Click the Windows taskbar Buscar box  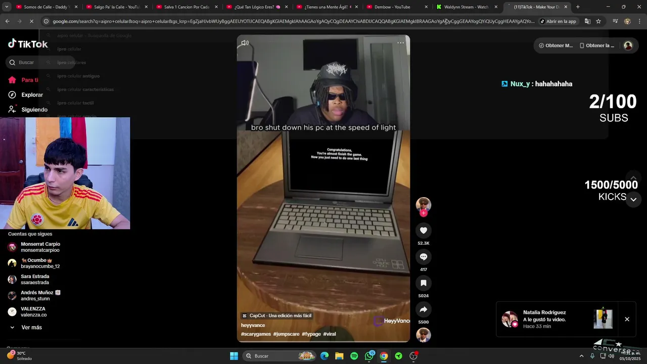click(280, 356)
